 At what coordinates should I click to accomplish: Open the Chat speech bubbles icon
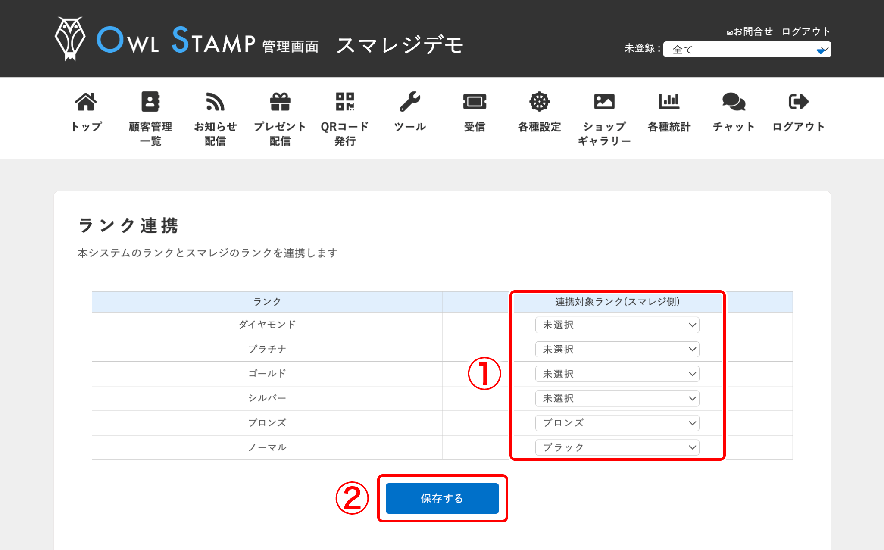734,102
